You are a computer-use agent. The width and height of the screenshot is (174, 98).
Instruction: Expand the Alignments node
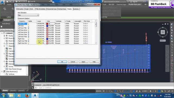4,46
